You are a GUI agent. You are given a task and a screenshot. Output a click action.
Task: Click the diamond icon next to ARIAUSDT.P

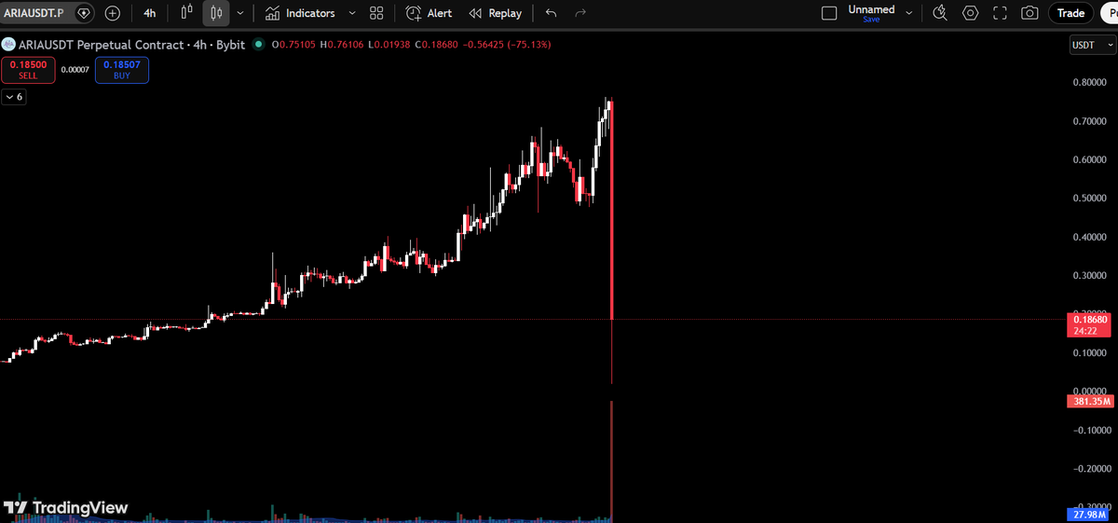pyautogui.click(x=84, y=13)
